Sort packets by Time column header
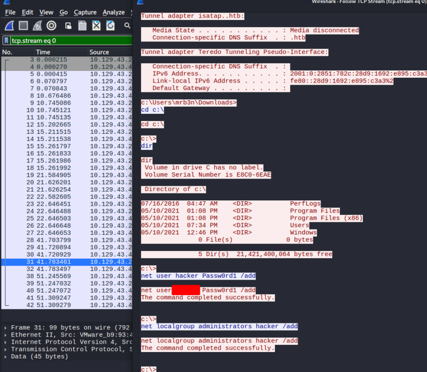 [43, 52]
